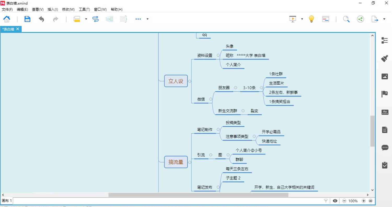
Task: Open the 工具(T) menu
Action: pos(84,9)
